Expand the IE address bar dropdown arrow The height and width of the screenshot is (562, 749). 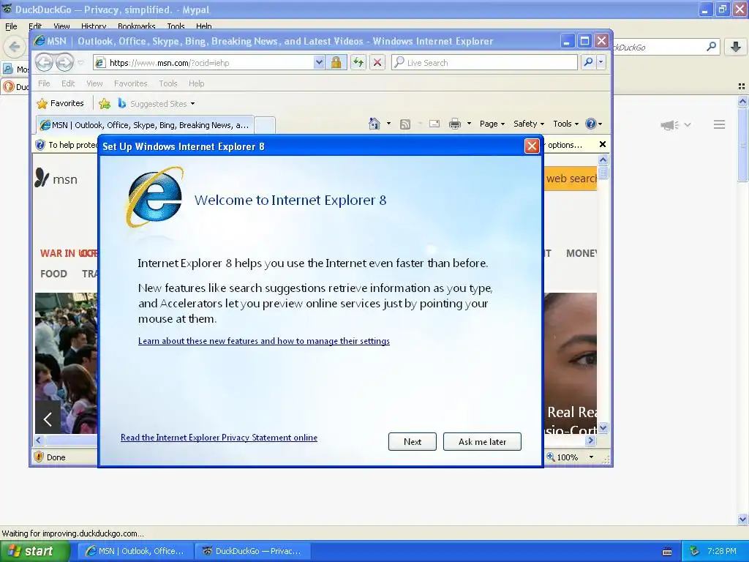point(319,63)
